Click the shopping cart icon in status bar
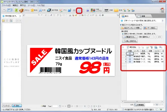The image size is (167, 112). click(x=161, y=109)
